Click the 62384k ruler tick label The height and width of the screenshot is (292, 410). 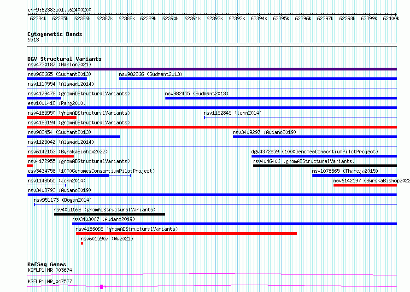pyautogui.click(x=38, y=18)
